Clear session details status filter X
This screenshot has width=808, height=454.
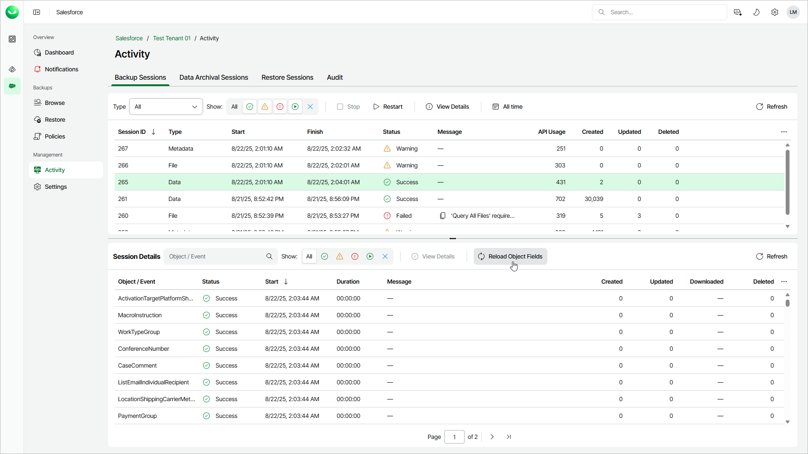[x=385, y=256]
